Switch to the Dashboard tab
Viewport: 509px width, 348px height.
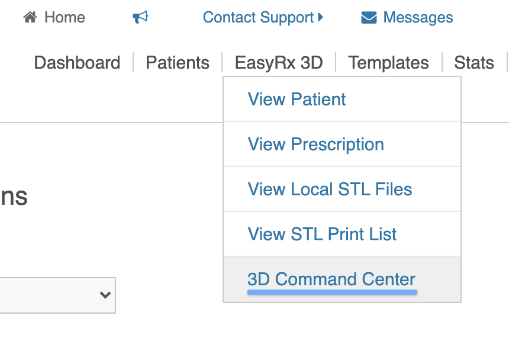click(x=77, y=62)
